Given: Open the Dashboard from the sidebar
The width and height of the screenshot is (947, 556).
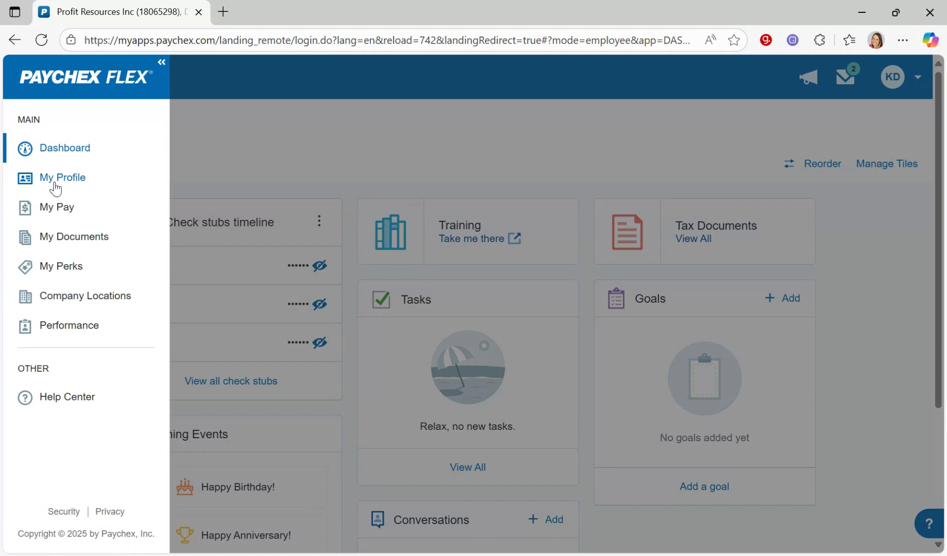Looking at the screenshot, I should 64,148.
